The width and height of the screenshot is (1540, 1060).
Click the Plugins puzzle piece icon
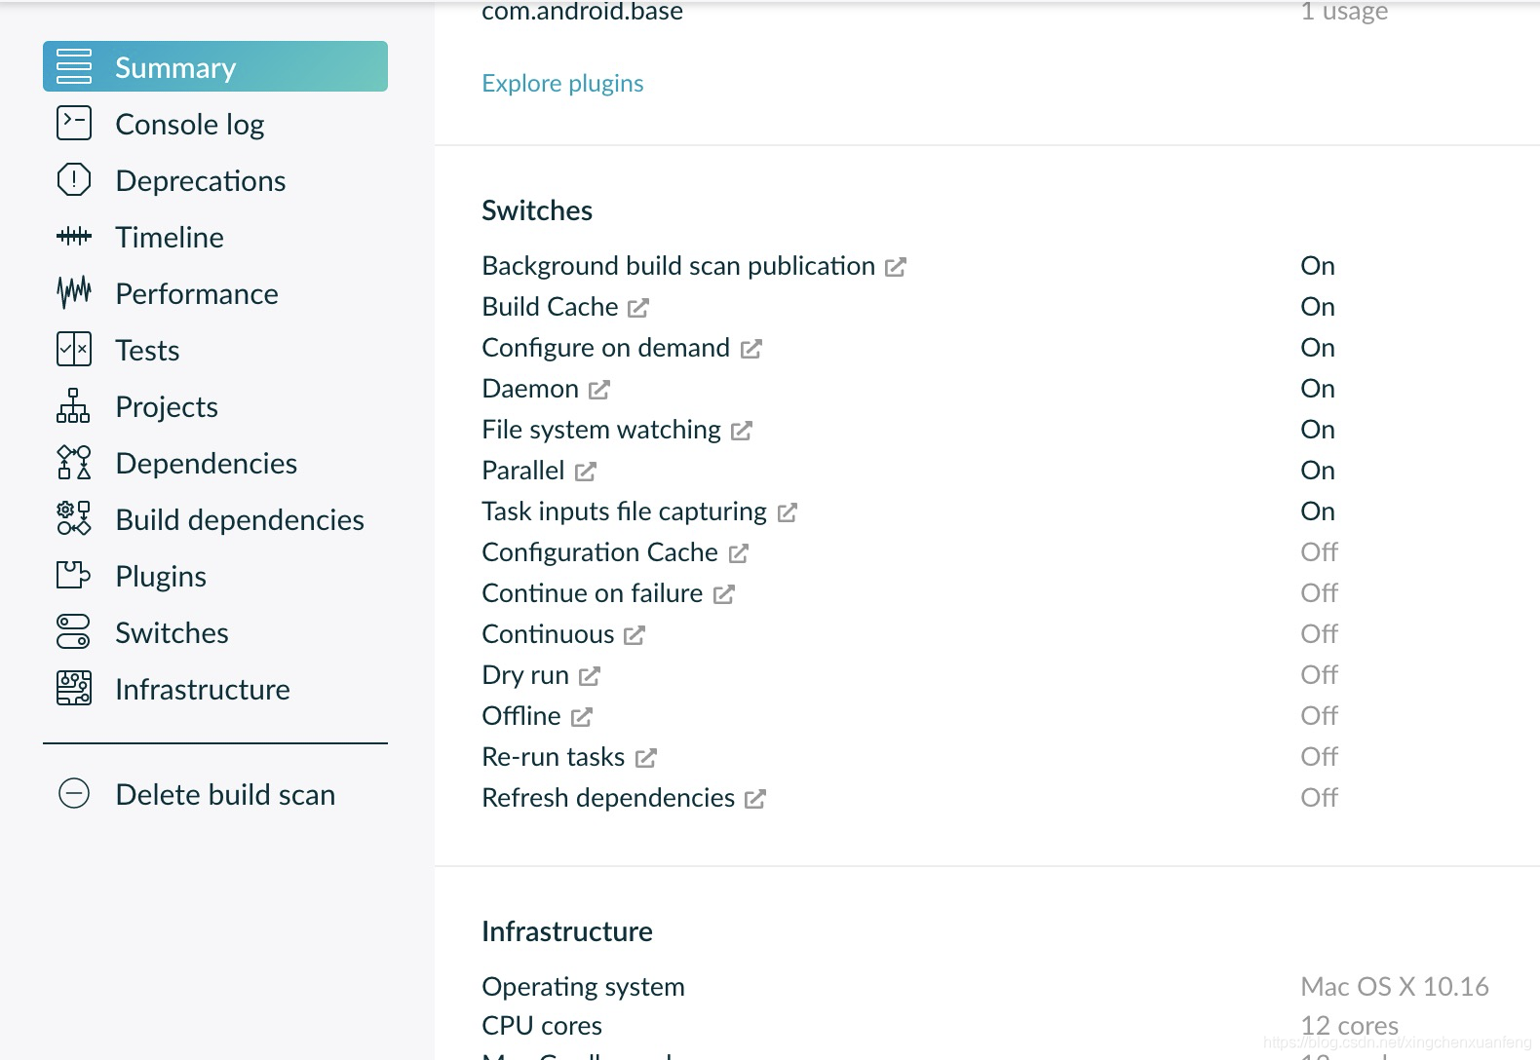point(74,575)
